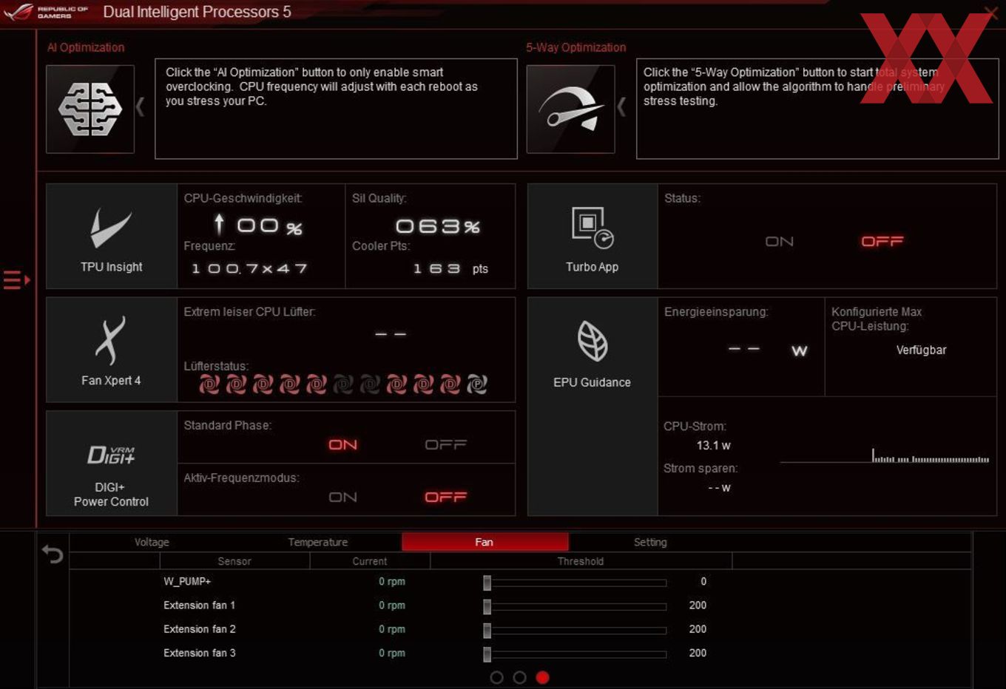The height and width of the screenshot is (689, 1006).
Task: Set Aktiv-Frequenzmodus to OFF
Action: (445, 497)
